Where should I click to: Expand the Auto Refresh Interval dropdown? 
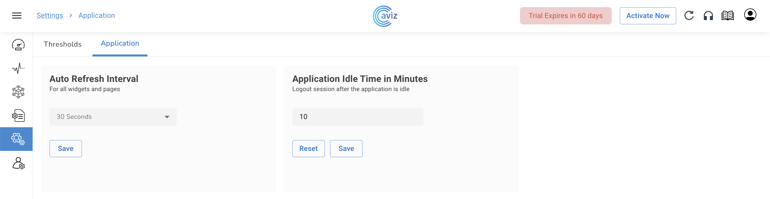click(113, 117)
